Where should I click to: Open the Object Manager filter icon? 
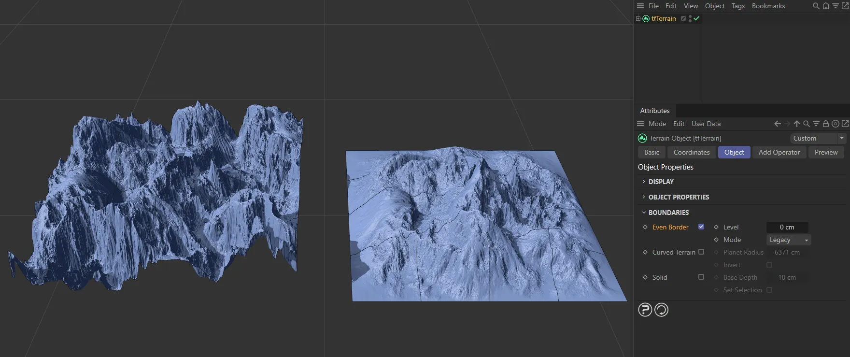pyautogui.click(x=836, y=6)
